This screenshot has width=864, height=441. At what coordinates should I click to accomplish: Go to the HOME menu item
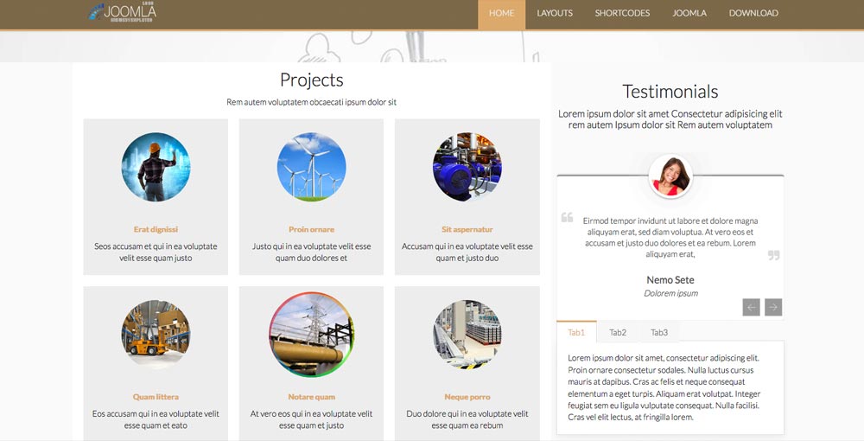pyautogui.click(x=501, y=13)
